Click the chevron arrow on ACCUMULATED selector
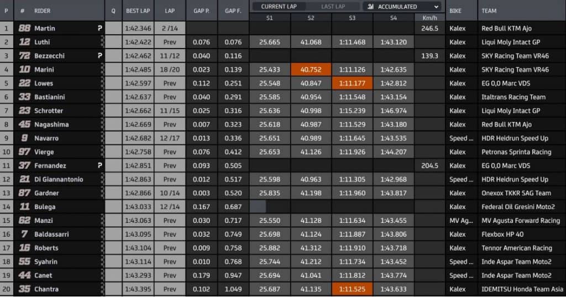This screenshot has height=297, width=566. coord(436,7)
